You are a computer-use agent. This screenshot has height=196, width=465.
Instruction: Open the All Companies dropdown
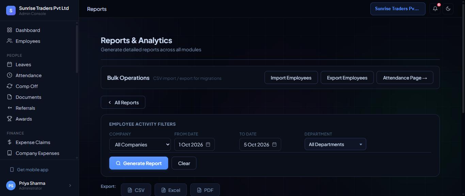(140, 144)
